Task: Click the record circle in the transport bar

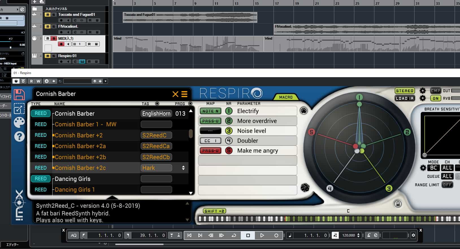Action: pos(276,235)
